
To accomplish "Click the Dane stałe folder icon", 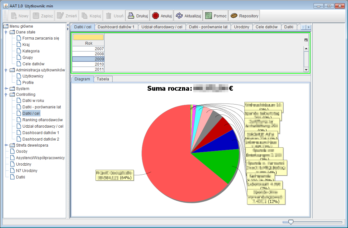I will click(13, 32).
